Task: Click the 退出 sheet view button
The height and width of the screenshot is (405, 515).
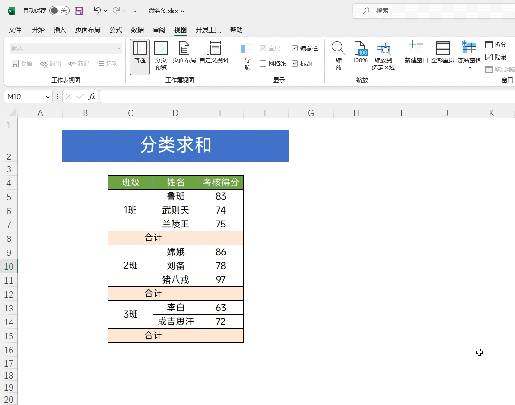Action: pos(50,64)
